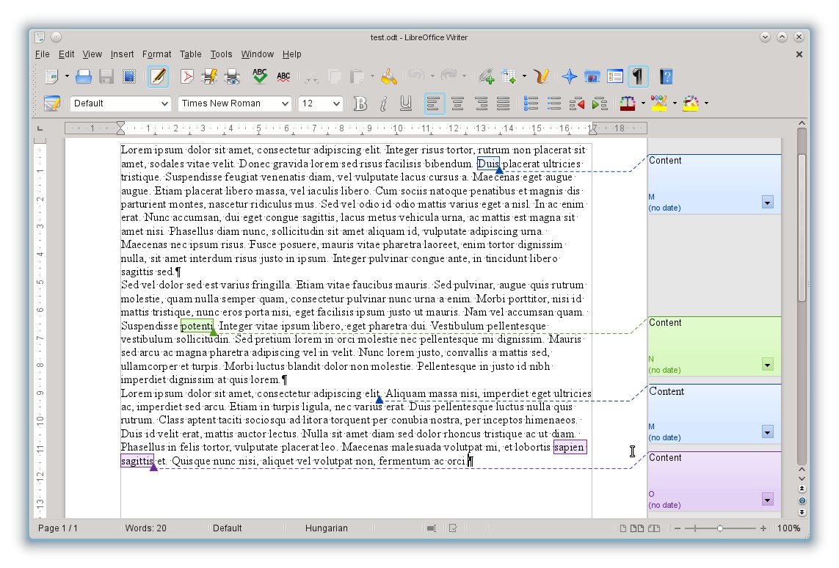Click the Clone Formatting paintbrush icon
839x568 pixels.
[x=389, y=76]
